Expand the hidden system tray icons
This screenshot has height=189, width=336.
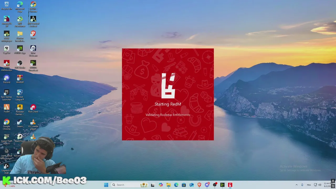(x=297, y=185)
